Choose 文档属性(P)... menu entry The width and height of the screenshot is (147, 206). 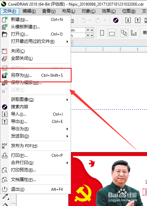pos(36,180)
